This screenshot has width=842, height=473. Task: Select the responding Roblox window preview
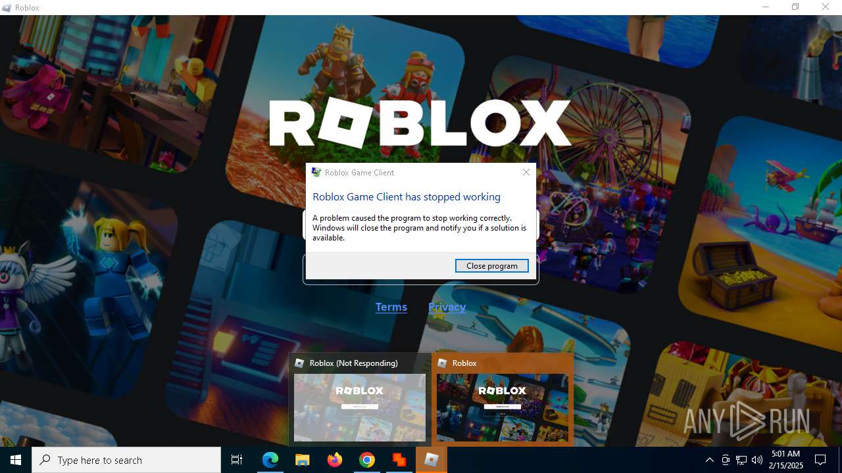pyautogui.click(x=503, y=399)
